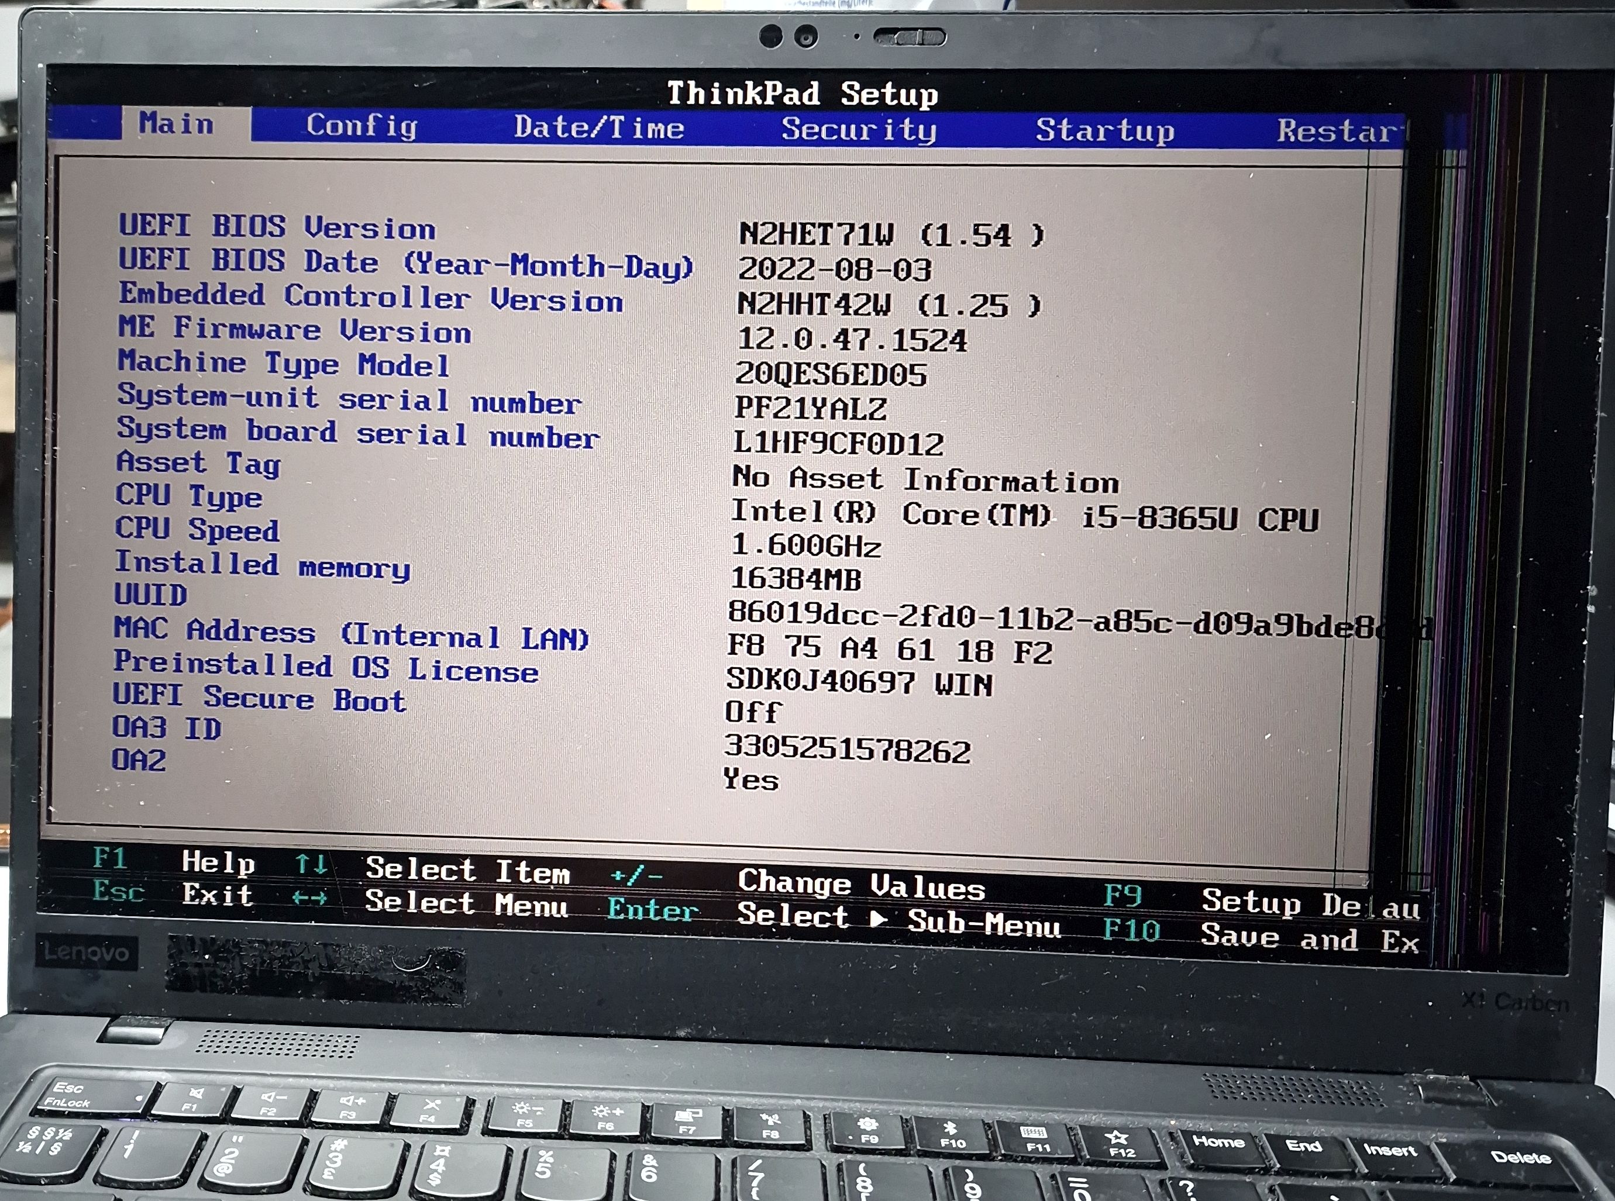Click the Intel(R) Core(TM) i5-8365U CPU value
Screen dimensions: 1615x1201
point(1025,516)
